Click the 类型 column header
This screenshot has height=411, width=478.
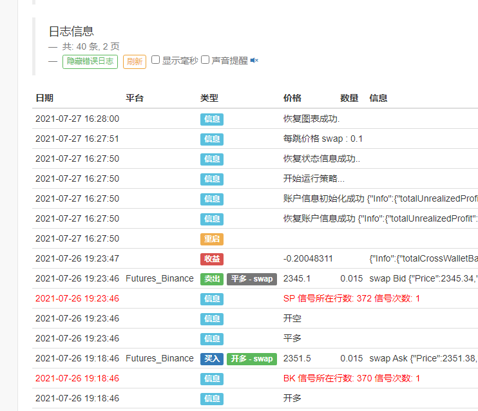pyautogui.click(x=209, y=98)
